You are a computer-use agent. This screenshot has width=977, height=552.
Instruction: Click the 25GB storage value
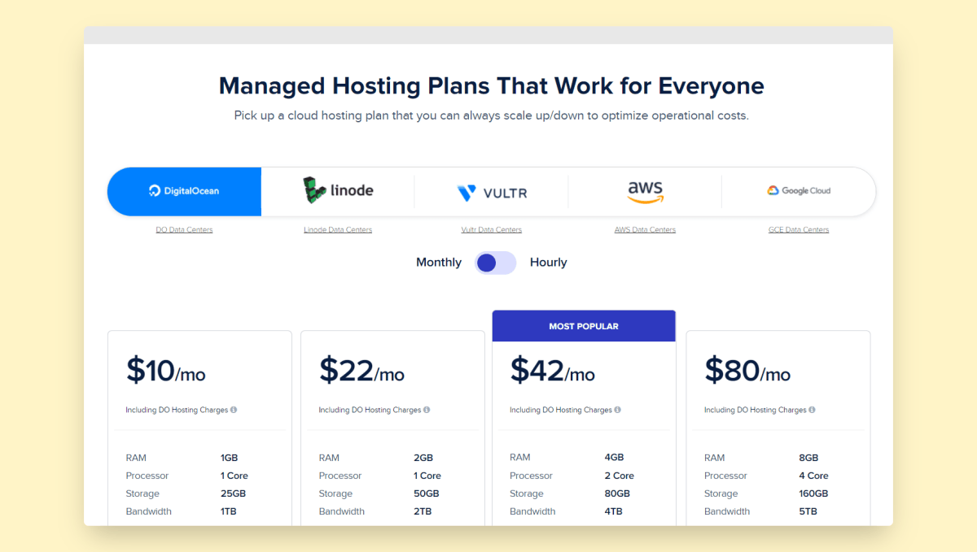pyautogui.click(x=233, y=493)
